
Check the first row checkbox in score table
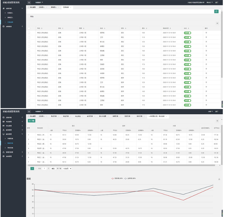point(29,33)
